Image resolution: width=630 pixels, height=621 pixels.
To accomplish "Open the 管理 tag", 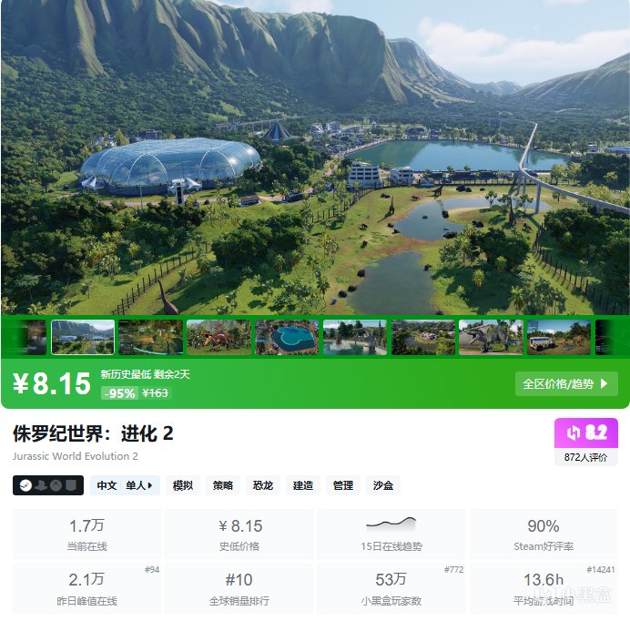I will pos(343,485).
